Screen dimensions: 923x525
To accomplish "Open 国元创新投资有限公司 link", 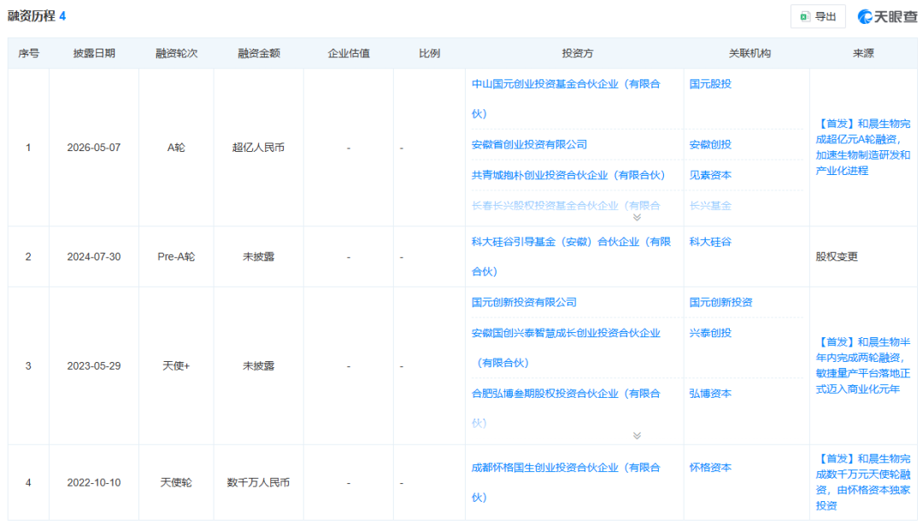I will 524,302.
